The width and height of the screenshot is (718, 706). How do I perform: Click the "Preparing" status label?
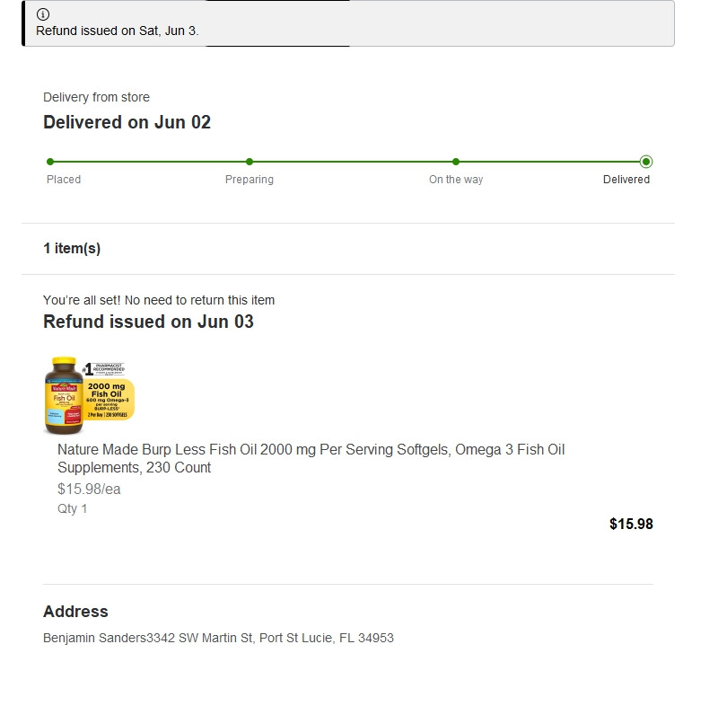click(x=250, y=180)
